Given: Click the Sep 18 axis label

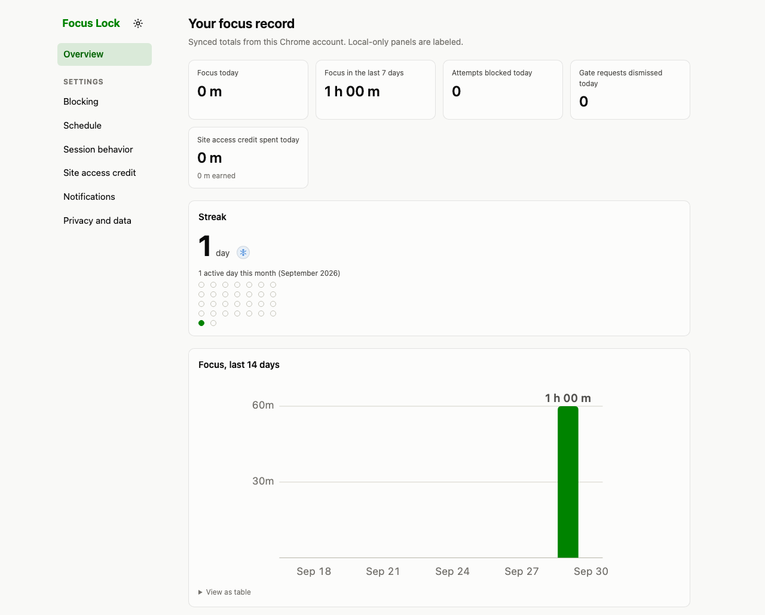Looking at the screenshot, I should [x=314, y=571].
